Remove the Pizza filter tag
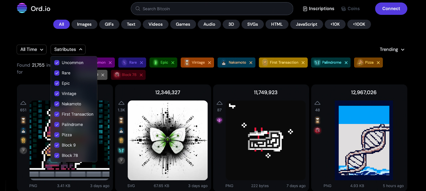 click(378, 62)
